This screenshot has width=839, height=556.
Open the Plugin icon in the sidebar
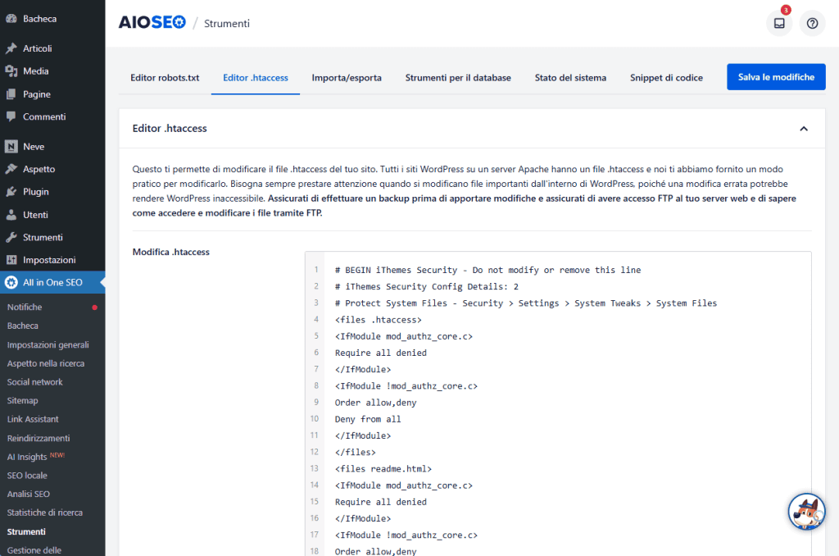[x=10, y=191]
